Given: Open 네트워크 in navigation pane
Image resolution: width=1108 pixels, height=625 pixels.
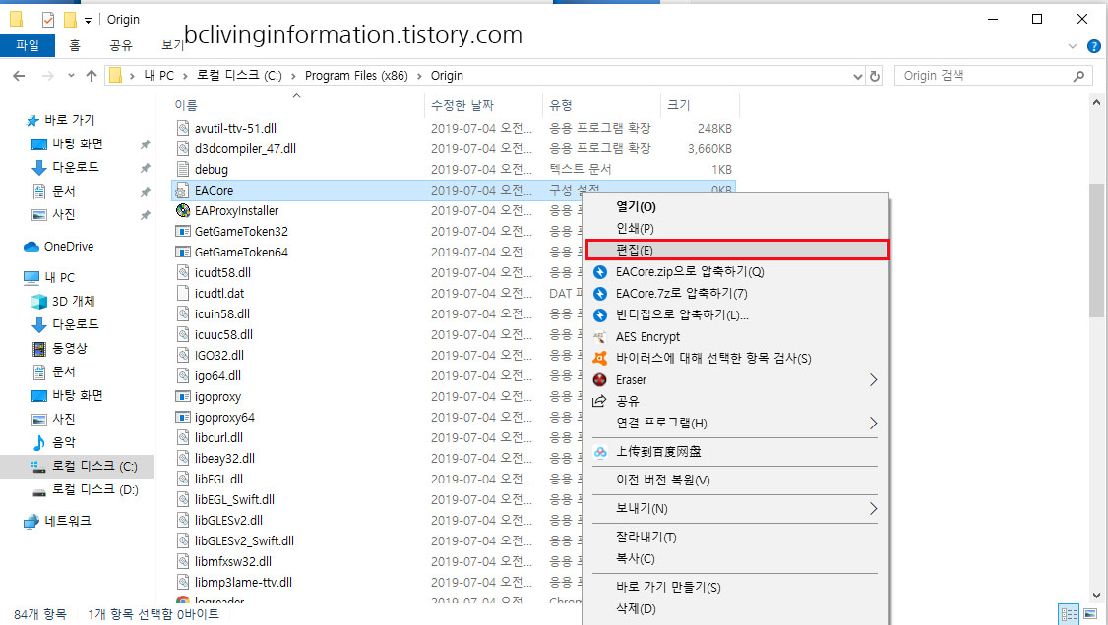Looking at the screenshot, I should (x=68, y=521).
